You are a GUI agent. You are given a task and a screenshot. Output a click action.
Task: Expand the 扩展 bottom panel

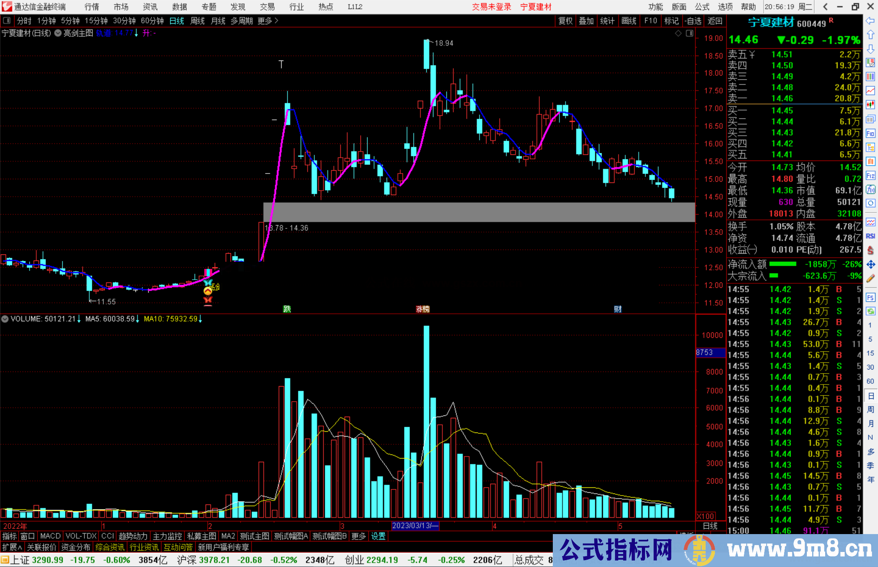(x=12, y=547)
